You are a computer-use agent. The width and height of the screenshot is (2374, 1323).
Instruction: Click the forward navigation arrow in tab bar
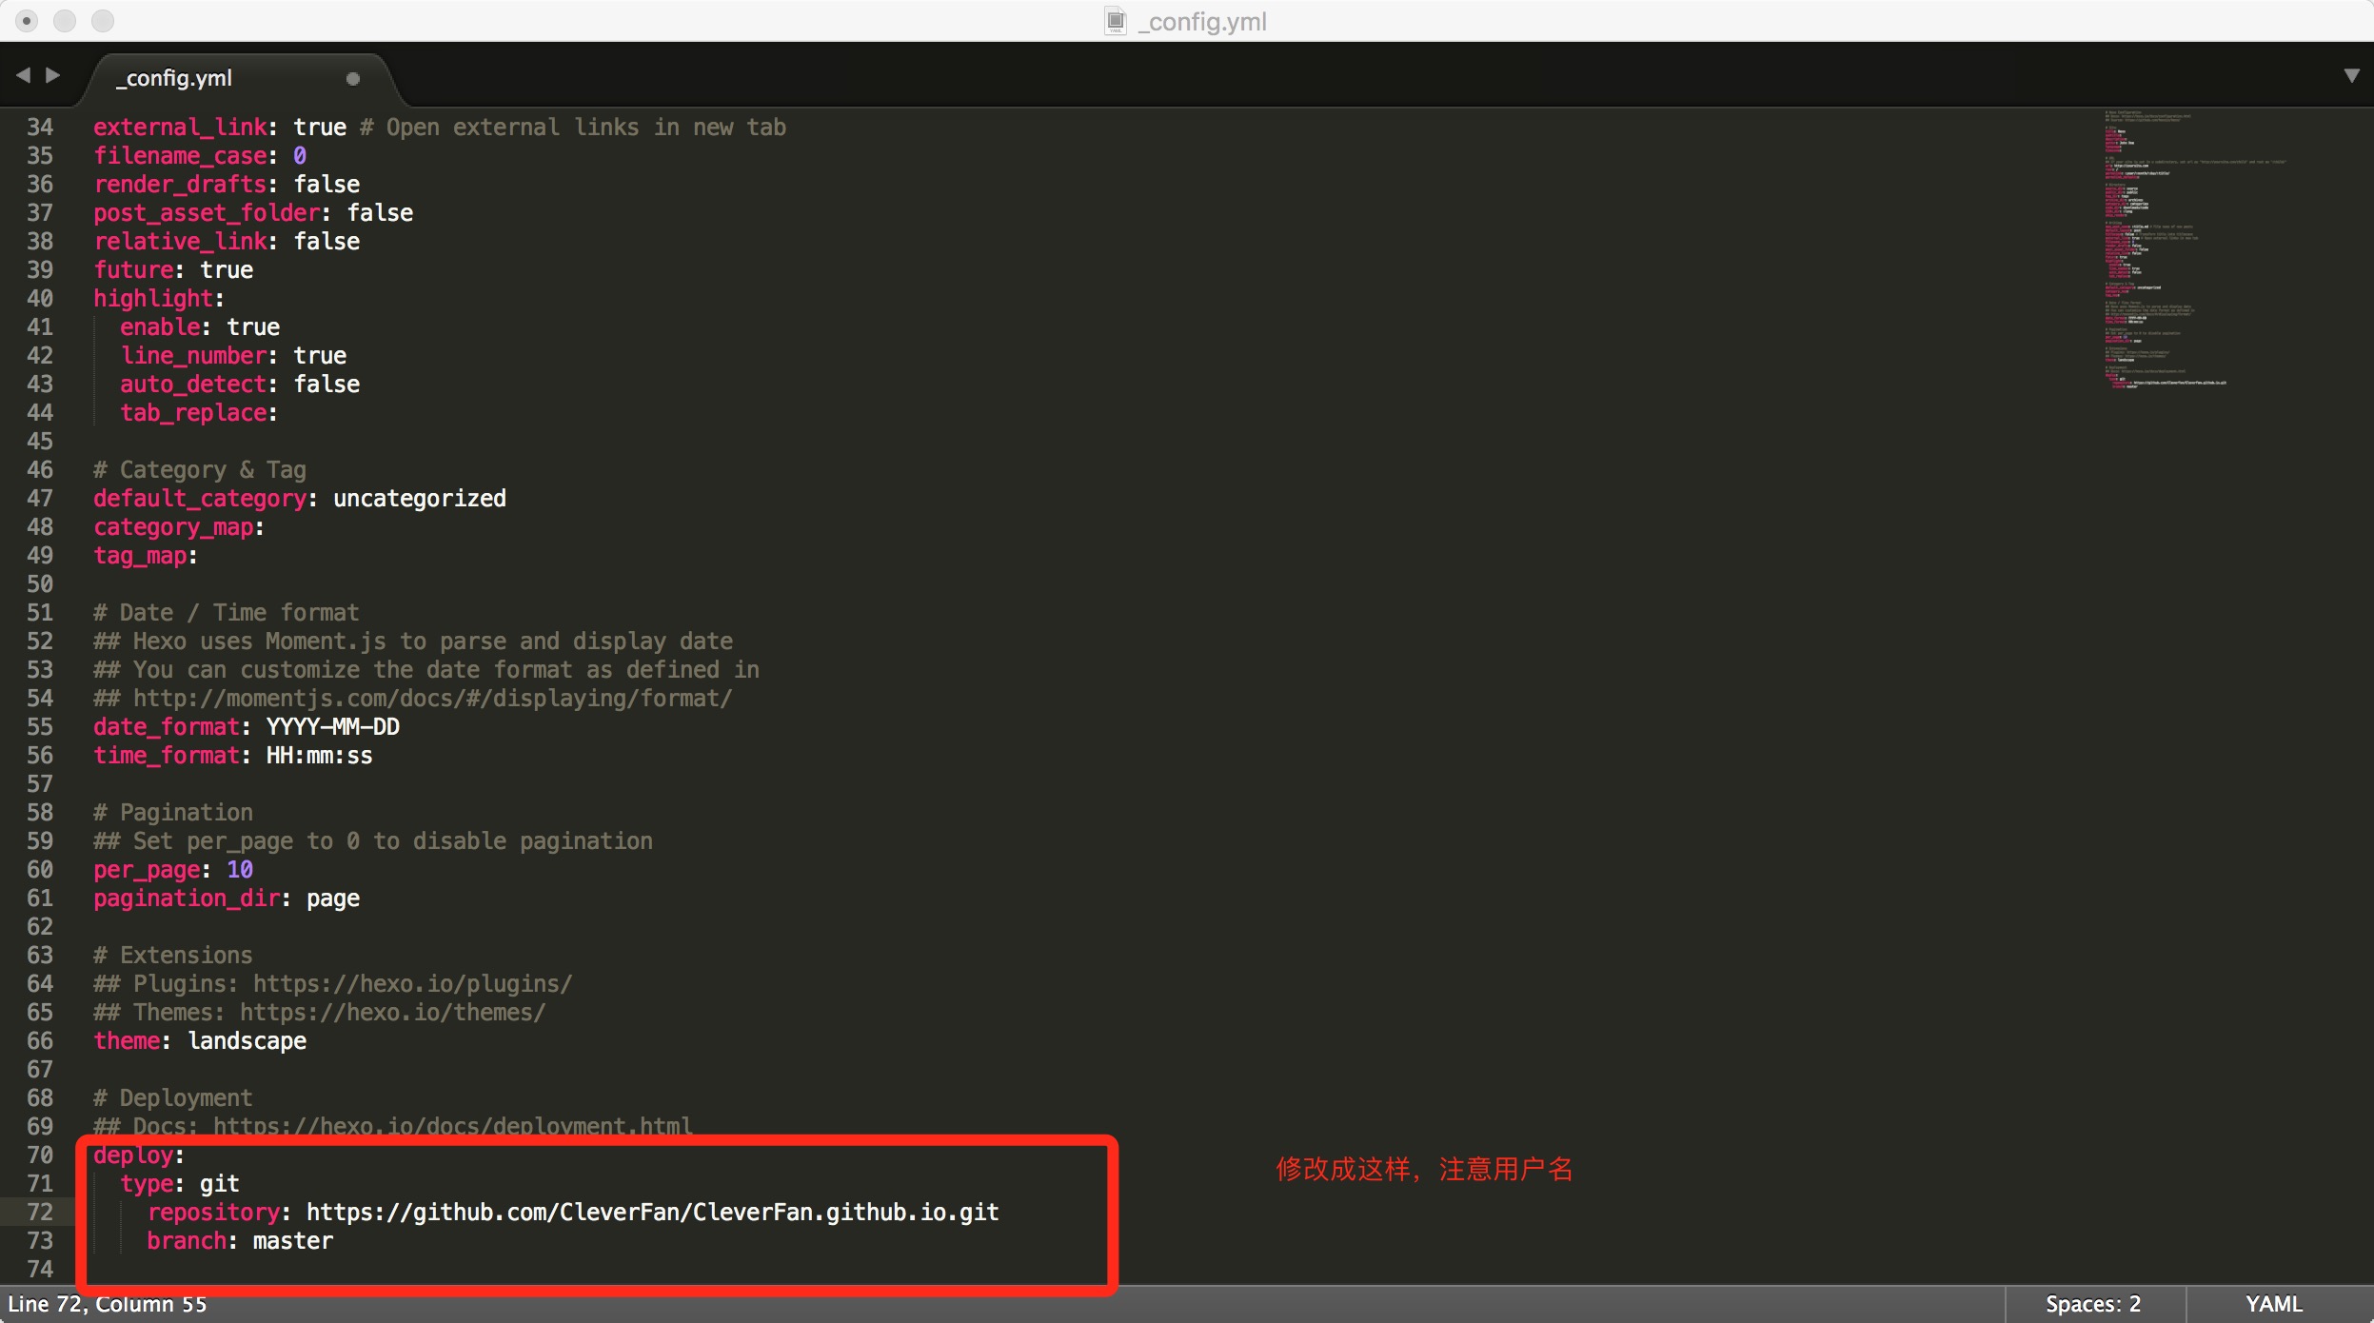pyautogui.click(x=53, y=75)
